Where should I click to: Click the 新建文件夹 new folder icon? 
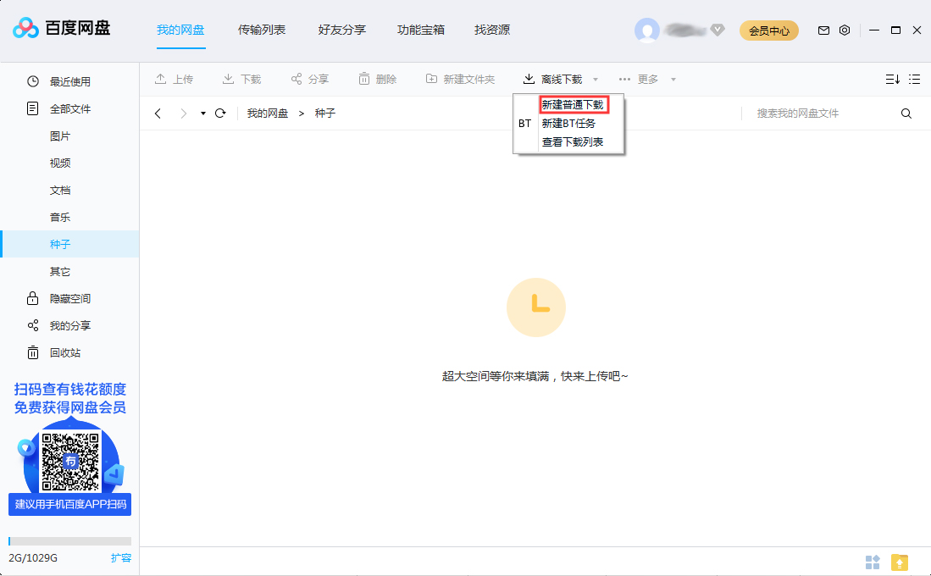(430, 79)
